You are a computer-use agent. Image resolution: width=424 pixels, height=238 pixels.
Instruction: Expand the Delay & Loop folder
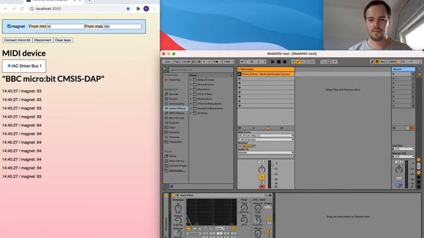coord(191,80)
